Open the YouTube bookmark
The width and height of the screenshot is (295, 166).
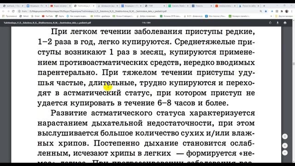[47, 16]
